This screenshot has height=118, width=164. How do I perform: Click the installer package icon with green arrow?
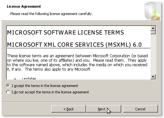[x=152, y=11]
